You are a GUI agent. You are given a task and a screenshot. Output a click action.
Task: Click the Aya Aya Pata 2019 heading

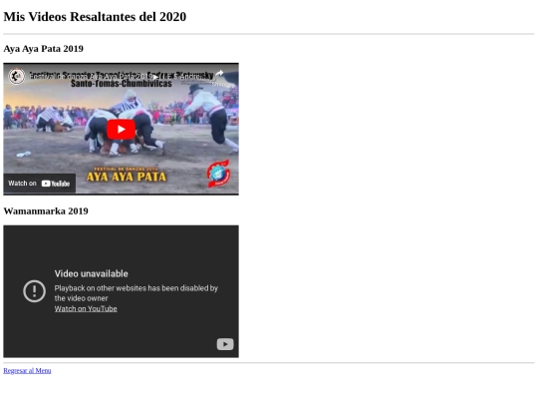click(x=43, y=49)
